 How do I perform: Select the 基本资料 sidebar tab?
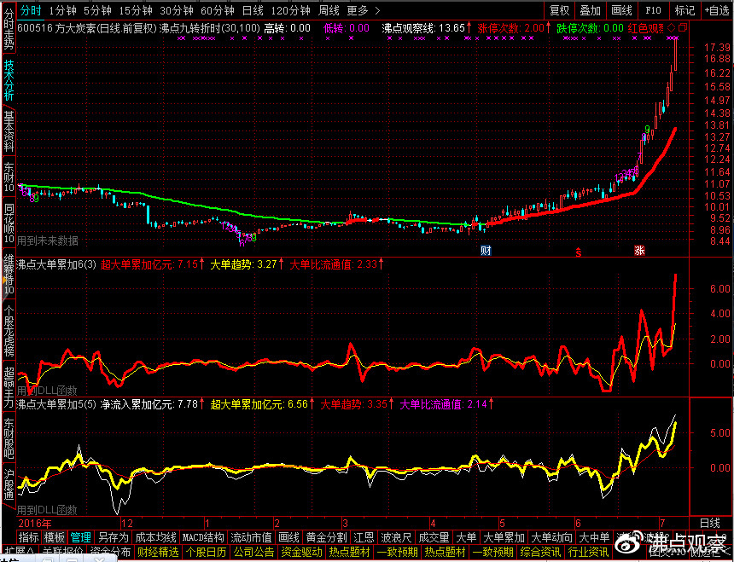9,128
